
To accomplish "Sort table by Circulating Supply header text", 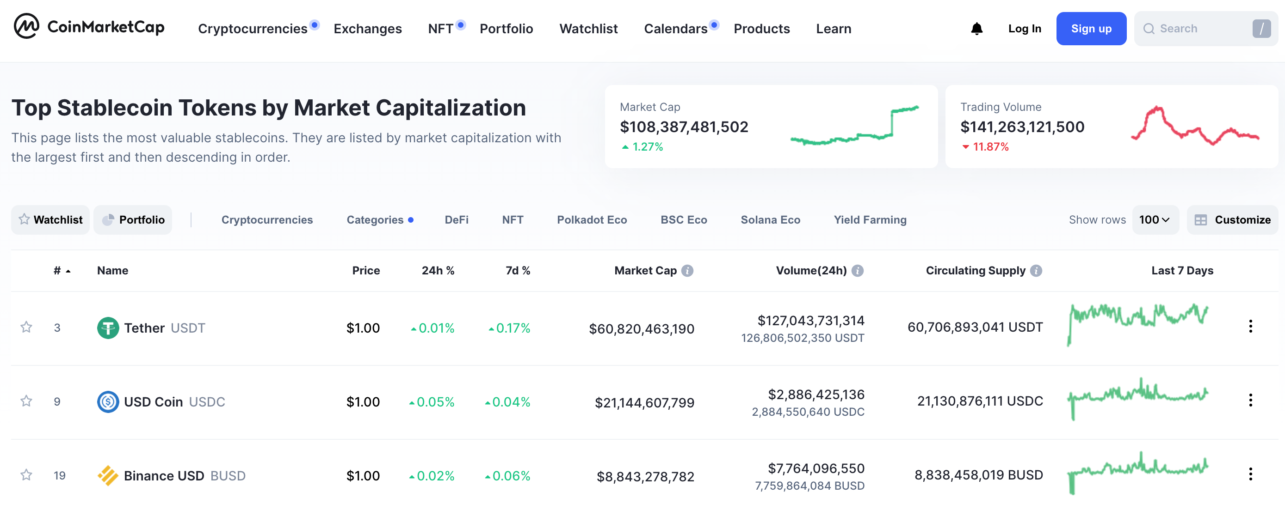I will tap(976, 270).
